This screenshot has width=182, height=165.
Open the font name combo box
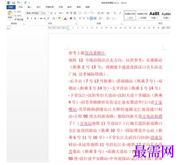[x=33, y=13]
